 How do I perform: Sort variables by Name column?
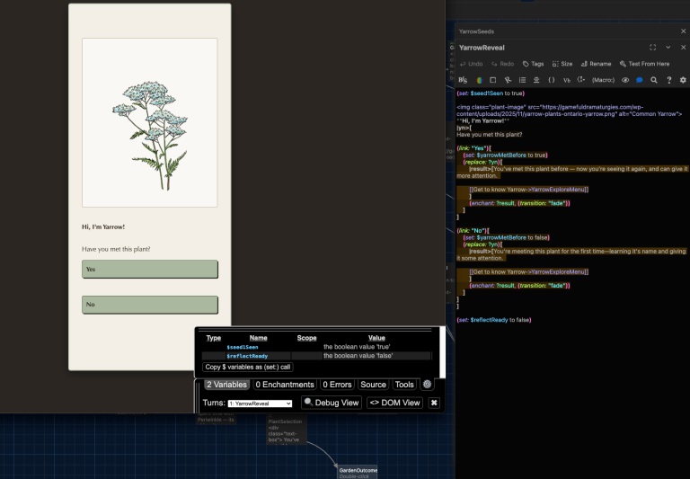[259, 338]
